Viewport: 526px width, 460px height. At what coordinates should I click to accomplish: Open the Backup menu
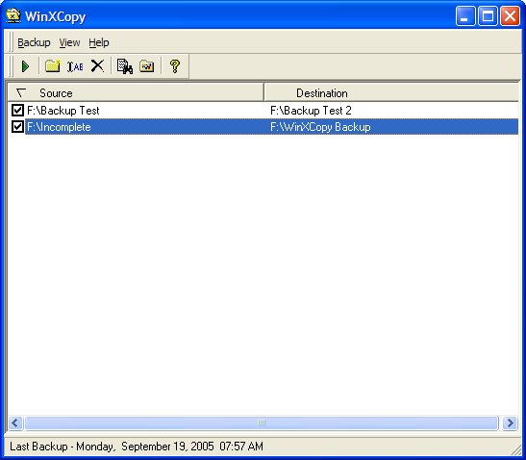[34, 42]
